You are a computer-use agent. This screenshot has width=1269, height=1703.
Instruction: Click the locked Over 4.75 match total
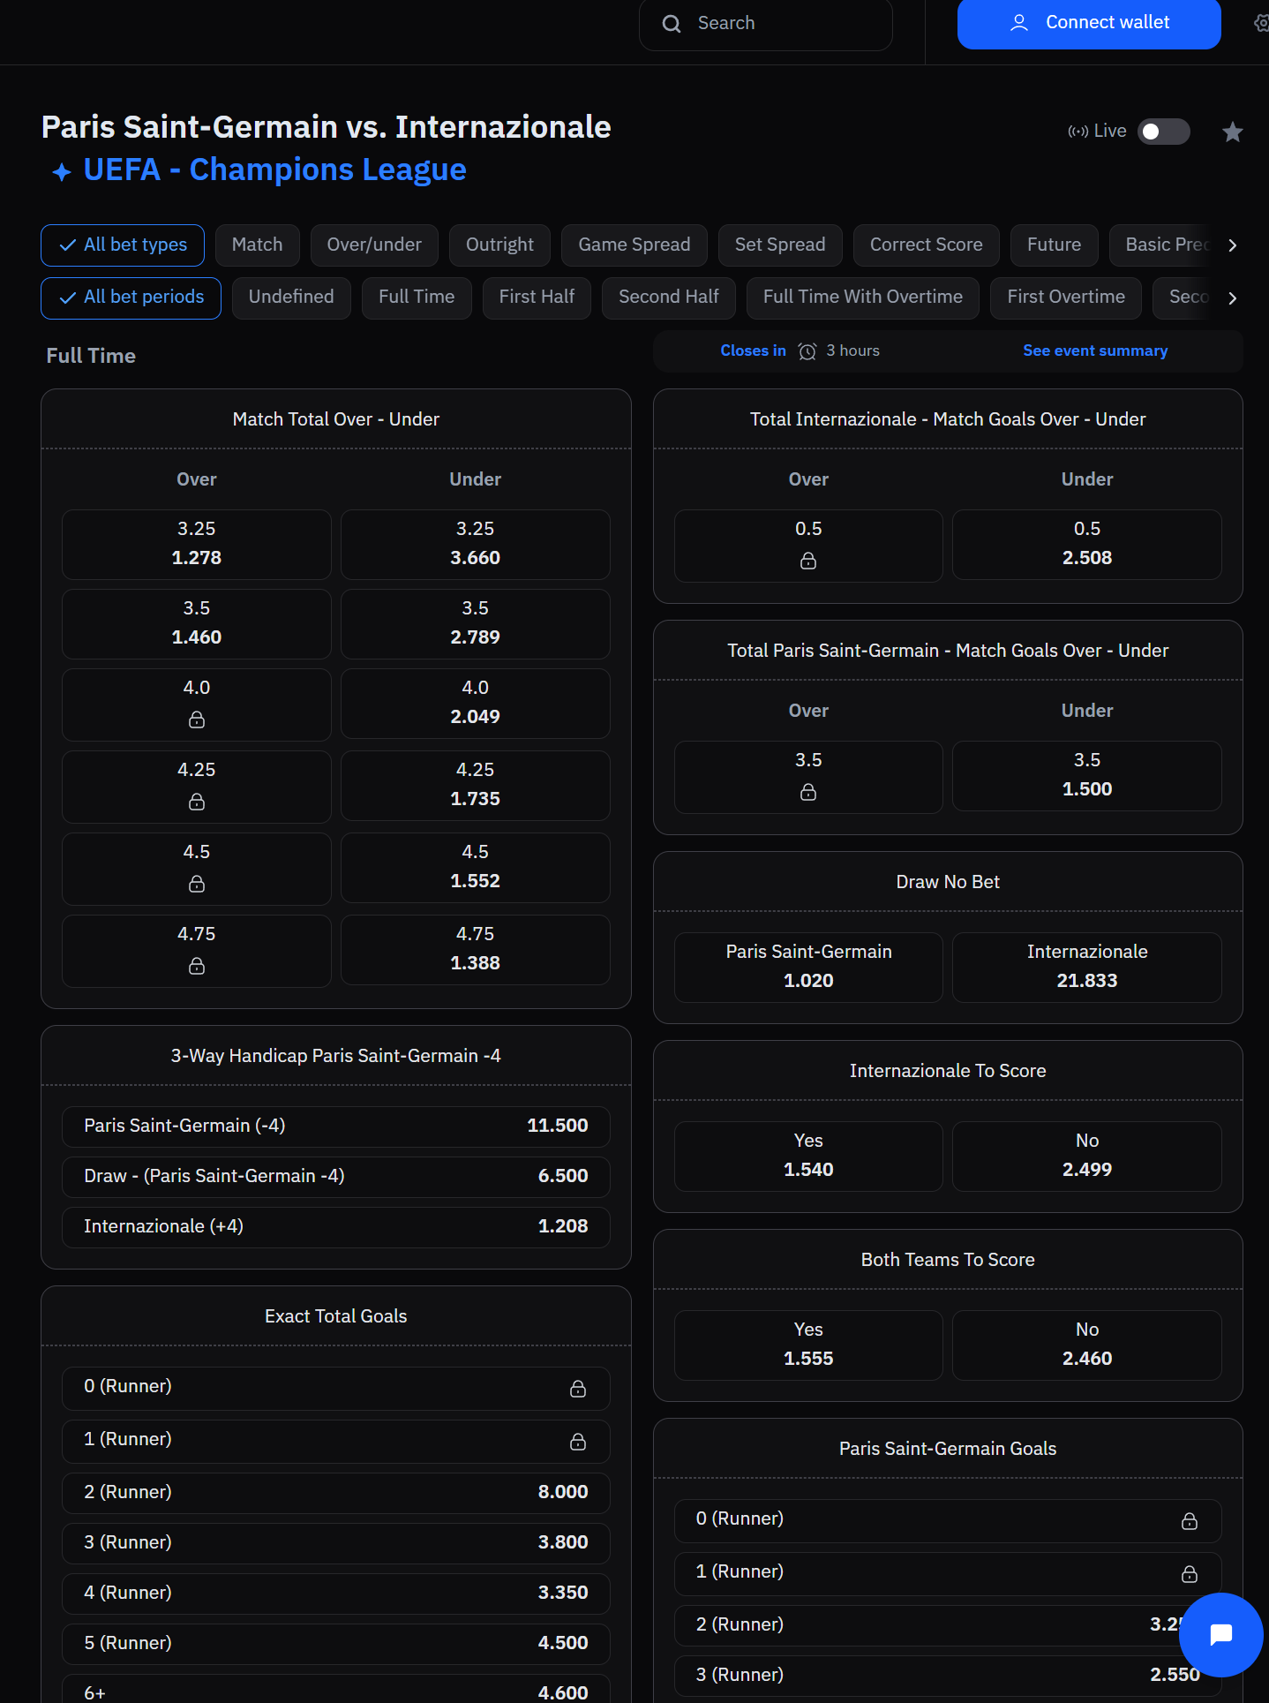pyautogui.click(x=197, y=951)
